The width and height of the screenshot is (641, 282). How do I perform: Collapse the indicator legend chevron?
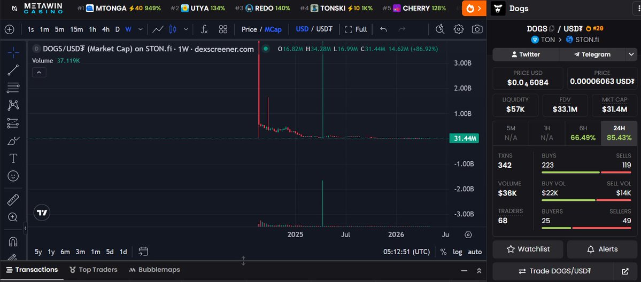[39, 73]
